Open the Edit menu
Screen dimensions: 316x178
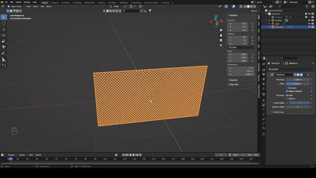tap(12, 2)
